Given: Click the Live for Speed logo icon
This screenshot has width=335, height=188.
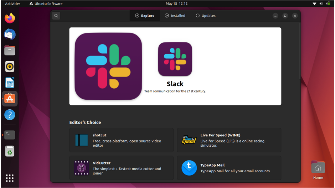Looking at the screenshot, I should click(189, 140).
